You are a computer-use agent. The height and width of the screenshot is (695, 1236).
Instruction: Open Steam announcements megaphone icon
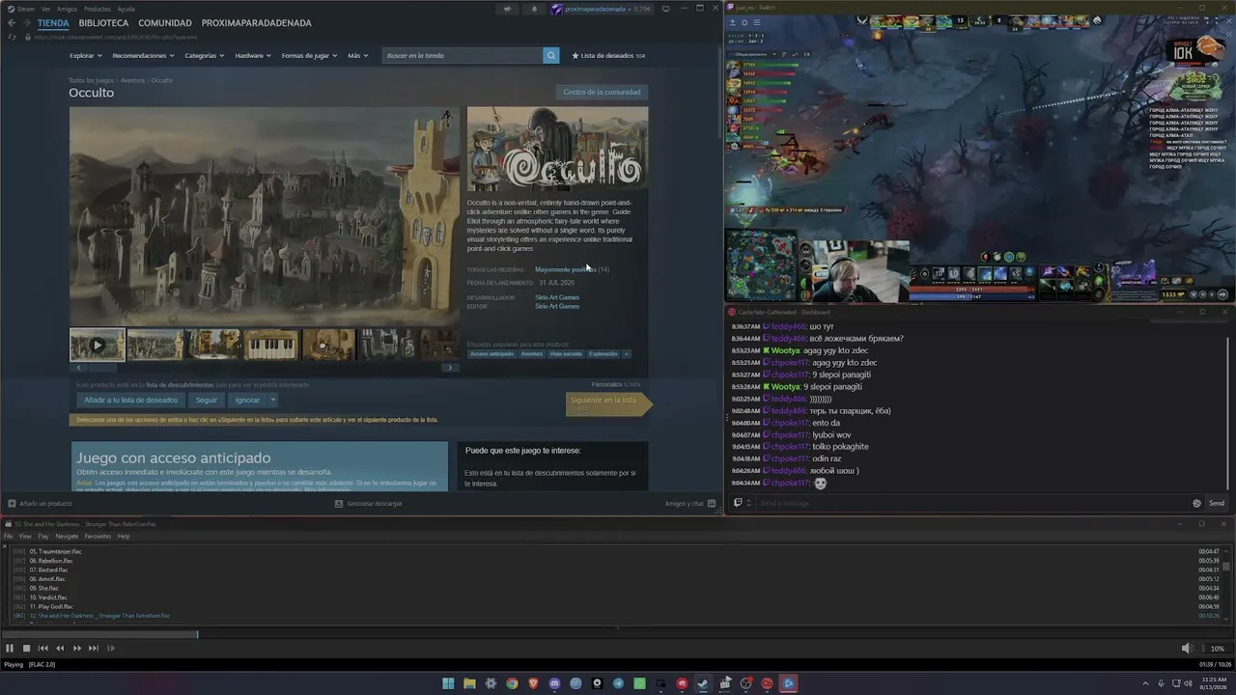click(x=507, y=10)
